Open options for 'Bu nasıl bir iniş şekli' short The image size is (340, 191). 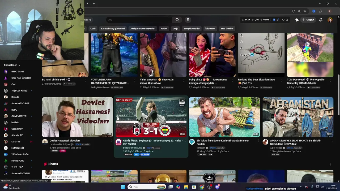tap(86, 81)
